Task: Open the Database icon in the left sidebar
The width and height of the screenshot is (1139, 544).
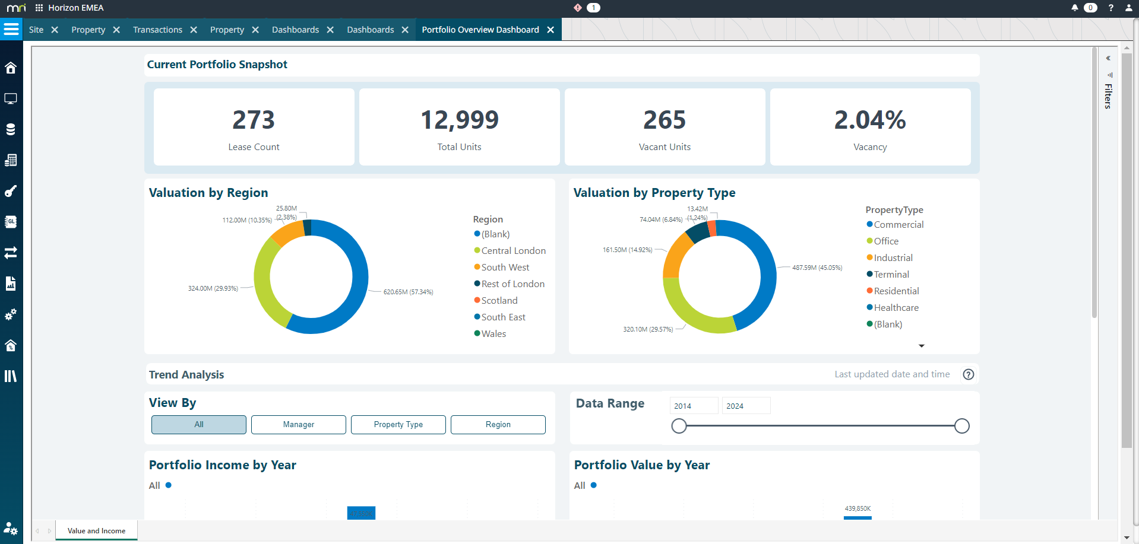Action: pos(11,129)
